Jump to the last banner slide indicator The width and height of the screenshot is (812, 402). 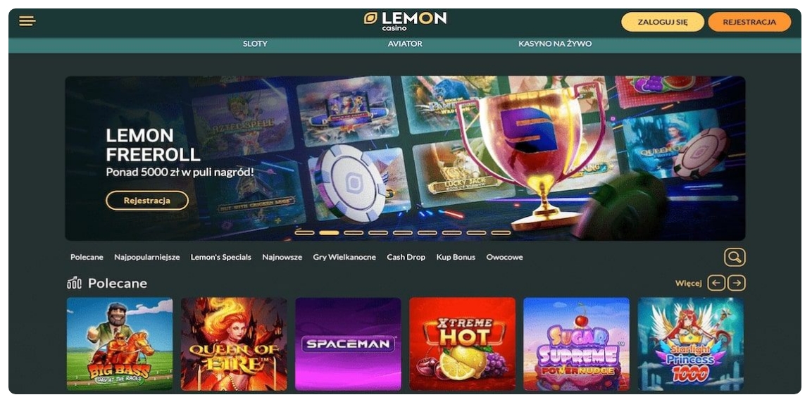[x=501, y=233]
